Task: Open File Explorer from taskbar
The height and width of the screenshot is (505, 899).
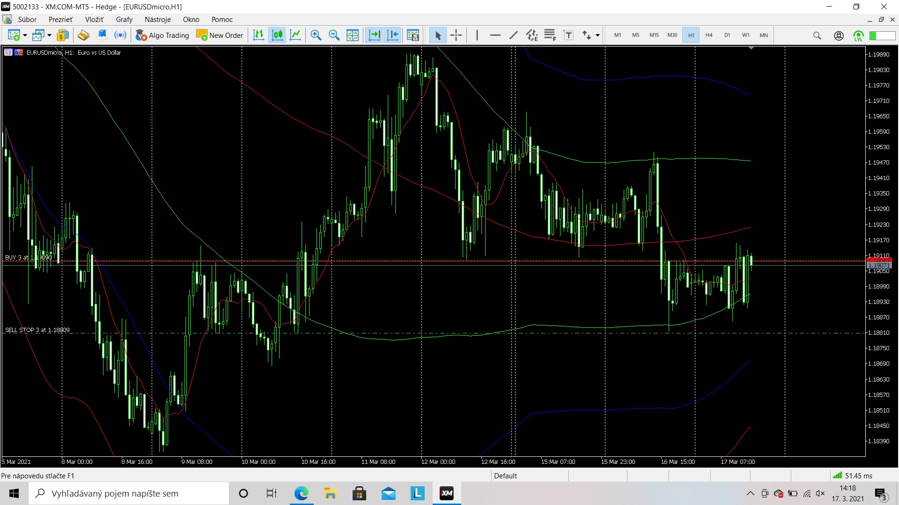Action: click(330, 493)
